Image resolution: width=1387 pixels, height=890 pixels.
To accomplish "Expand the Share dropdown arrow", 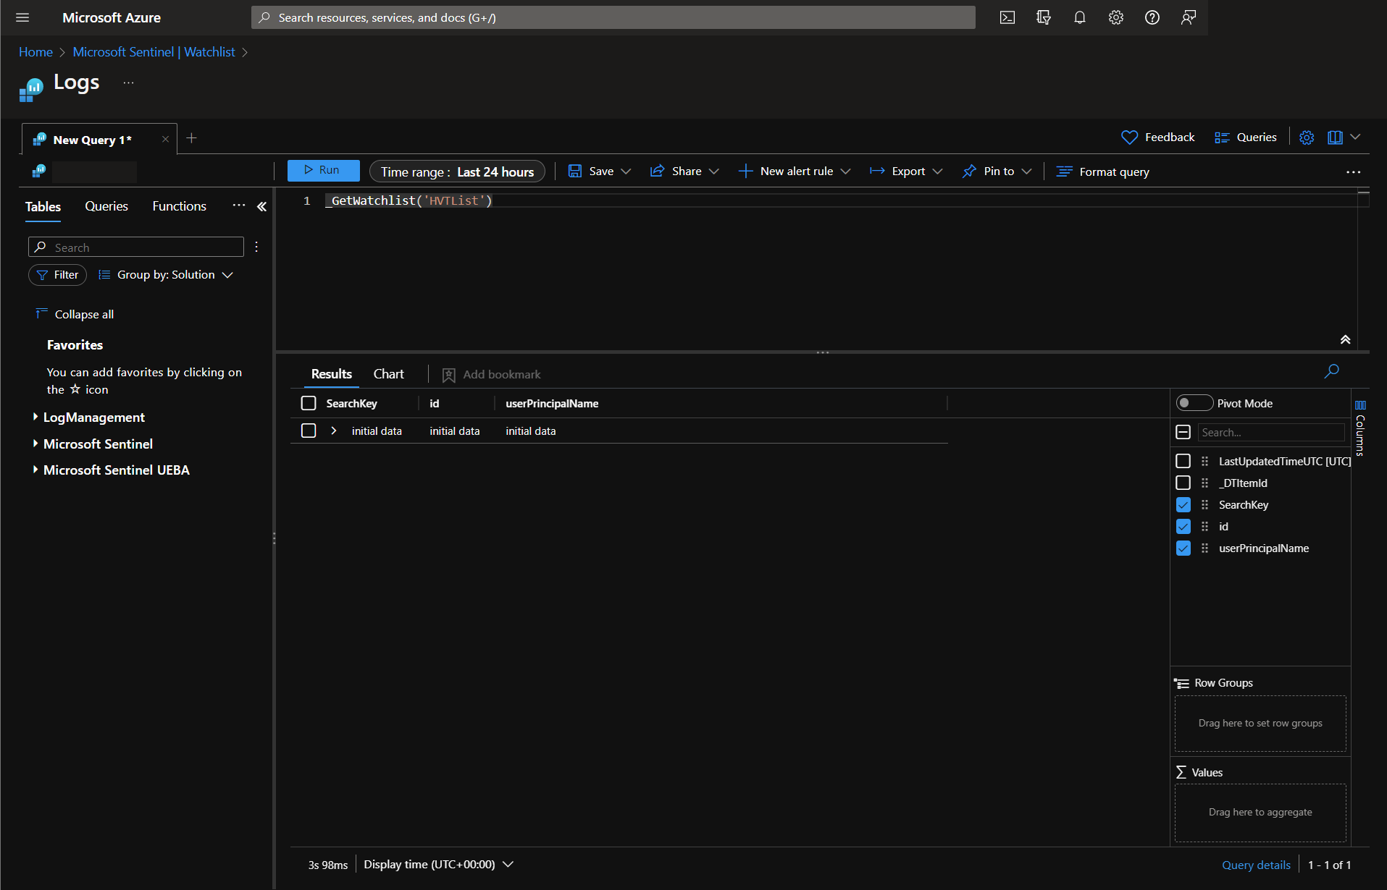I will coord(714,171).
